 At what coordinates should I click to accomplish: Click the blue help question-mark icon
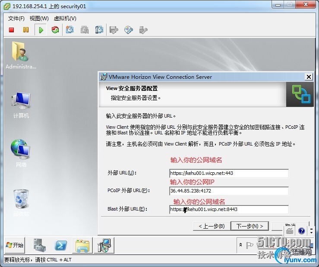pos(301,231)
